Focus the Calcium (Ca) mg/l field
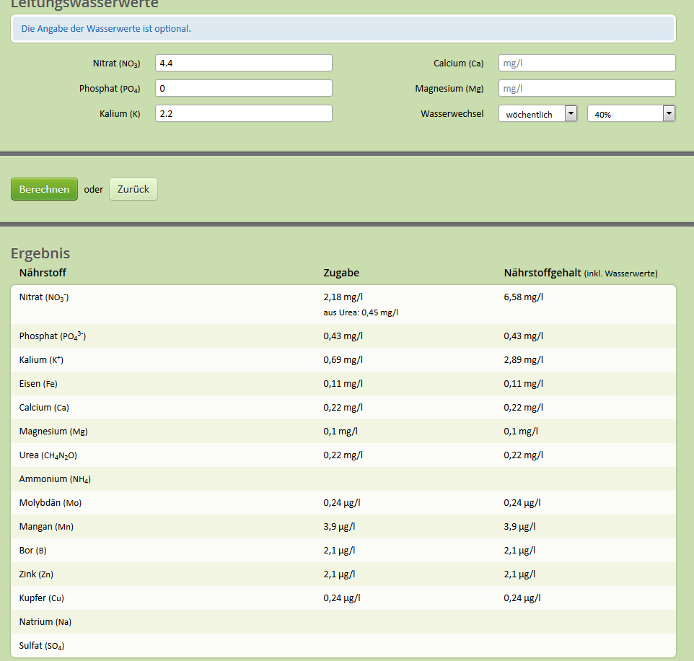The height and width of the screenshot is (661, 694). pyautogui.click(x=587, y=63)
